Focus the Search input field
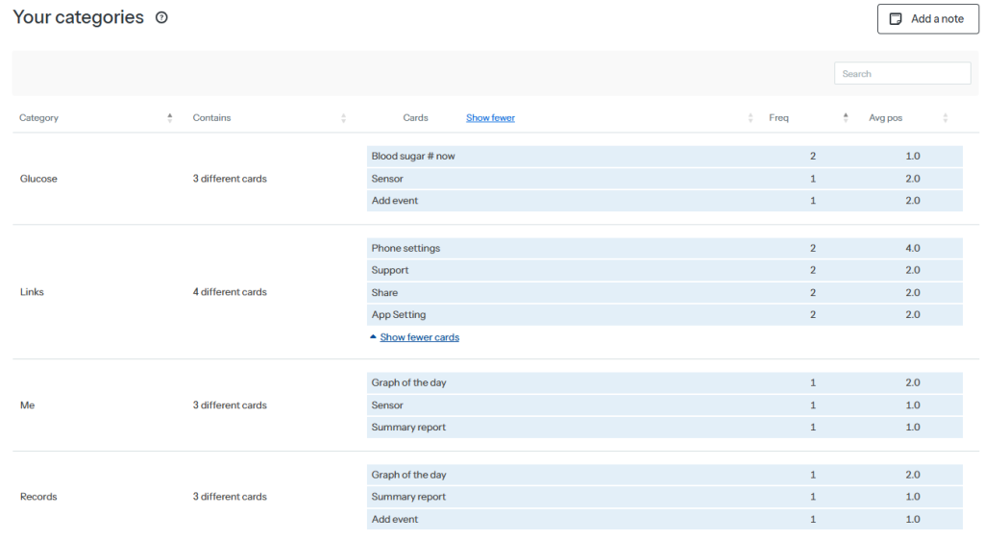The image size is (984, 540). pyautogui.click(x=901, y=74)
